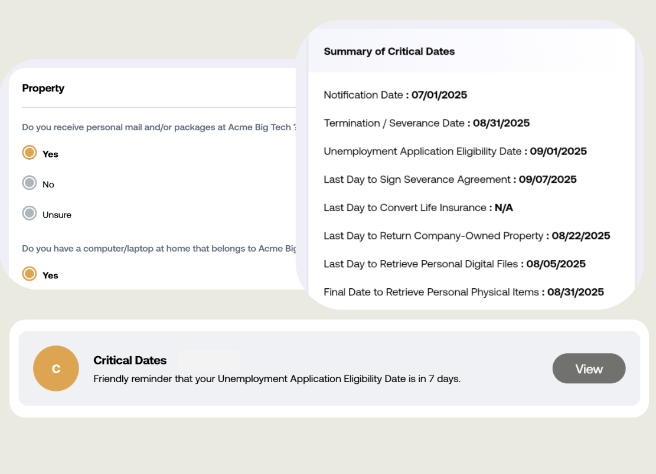Select Yes for personal mail at Acme
The image size is (656, 474).
pyautogui.click(x=30, y=153)
